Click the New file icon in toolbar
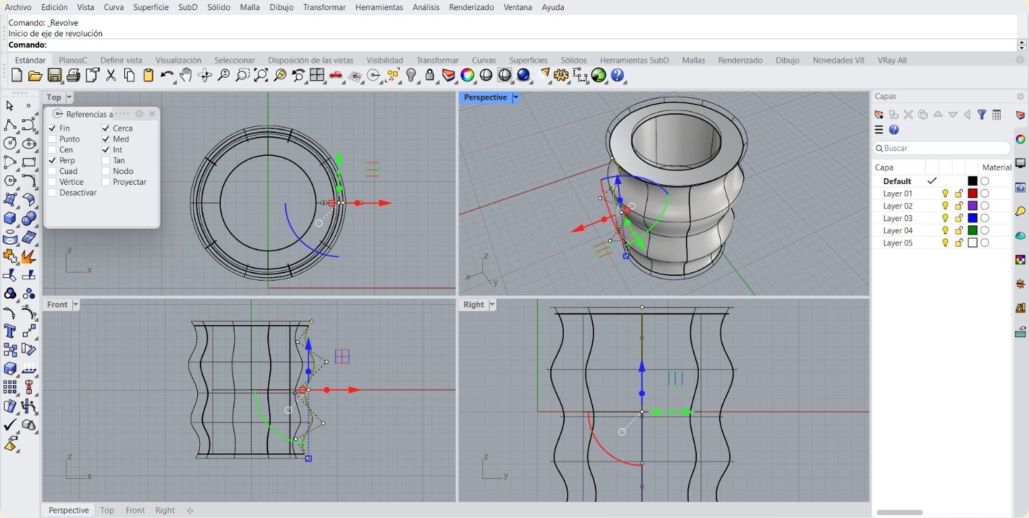The width and height of the screenshot is (1029, 518). point(17,76)
